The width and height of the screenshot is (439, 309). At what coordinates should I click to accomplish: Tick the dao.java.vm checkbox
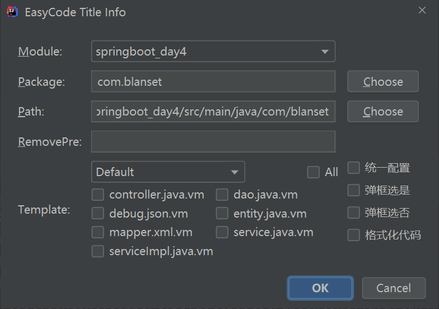pyautogui.click(x=222, y=195)
